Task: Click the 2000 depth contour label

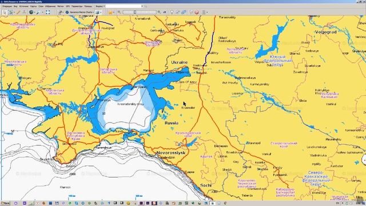Action: coord(73,174)
